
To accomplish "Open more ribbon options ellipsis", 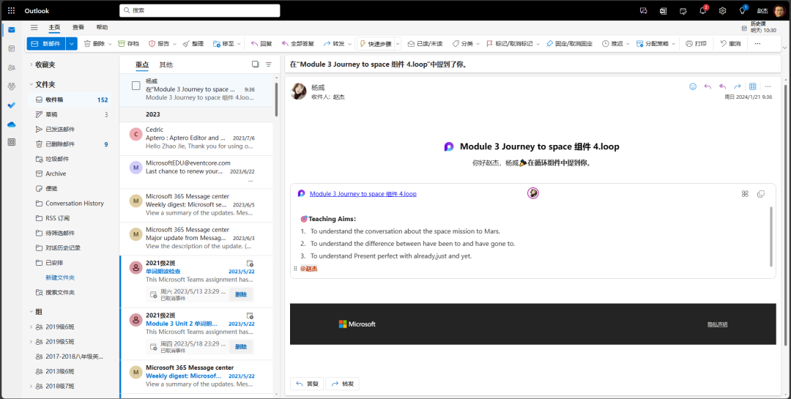I will point(757,44).
